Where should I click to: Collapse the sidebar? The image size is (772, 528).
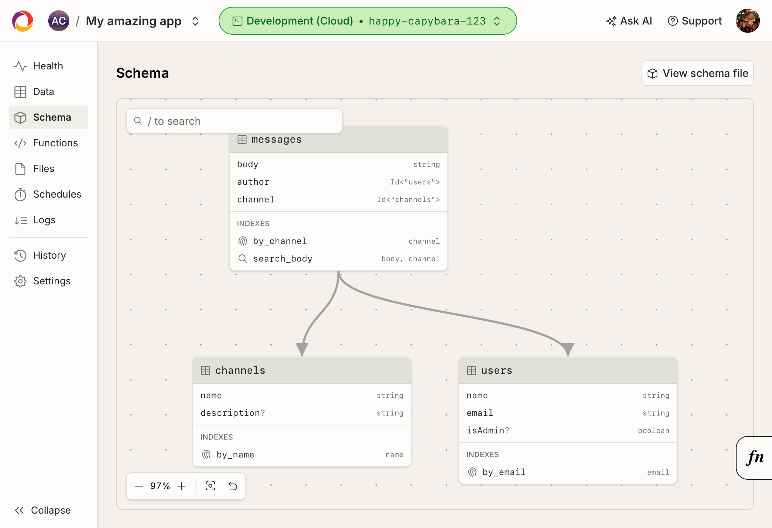click(43, 510)
